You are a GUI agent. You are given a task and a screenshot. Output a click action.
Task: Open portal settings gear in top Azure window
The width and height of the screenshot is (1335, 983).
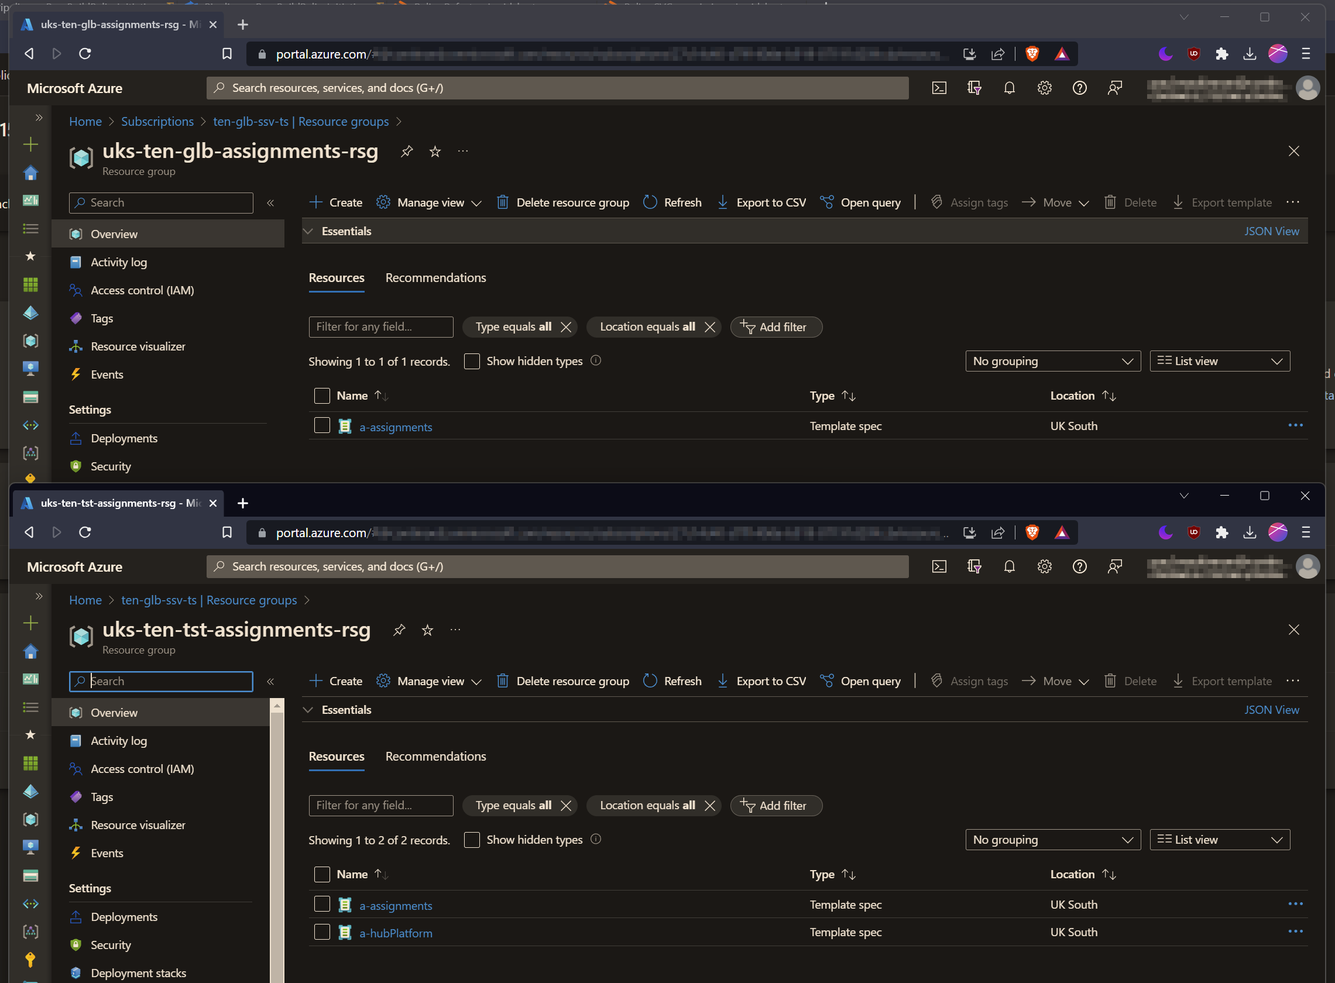(x=1044, y=88)
